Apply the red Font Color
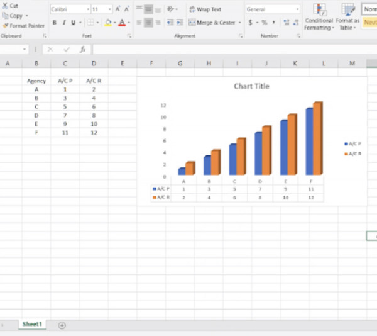 coord(122,23)
